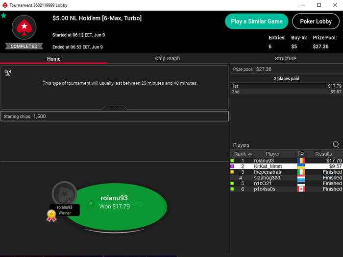Sort players by the Rank column arrow
The image size is (343, 257).
(x=250, y=154)
